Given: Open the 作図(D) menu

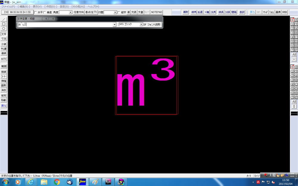Looking at the screenshot, I should tap(51, 7).
